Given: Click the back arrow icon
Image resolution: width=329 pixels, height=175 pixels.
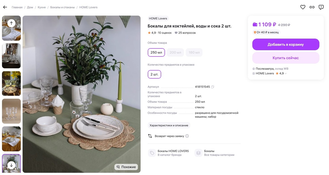Looking at the screenshot, I should click(5, 7).
